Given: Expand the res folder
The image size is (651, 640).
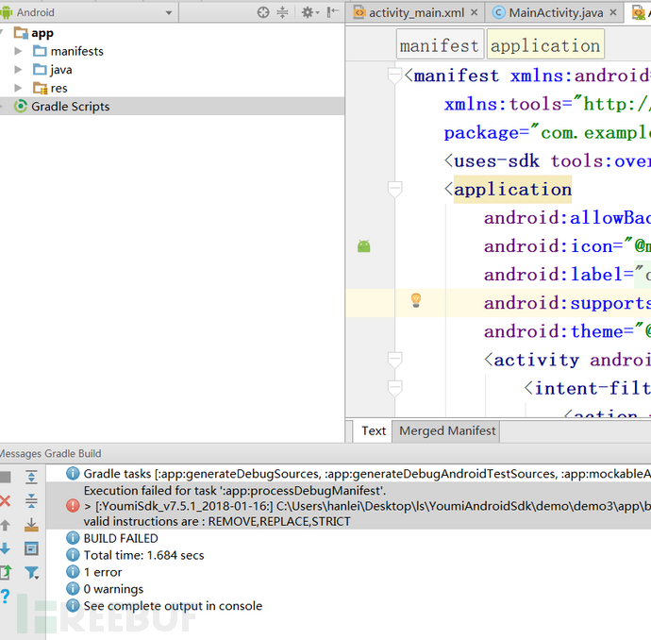Looking at the screenshot, I should point(18,88).
